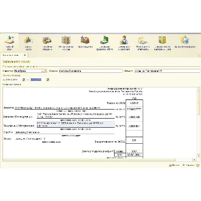Click the help icon beside Закрыть

(x=198, y=165)
